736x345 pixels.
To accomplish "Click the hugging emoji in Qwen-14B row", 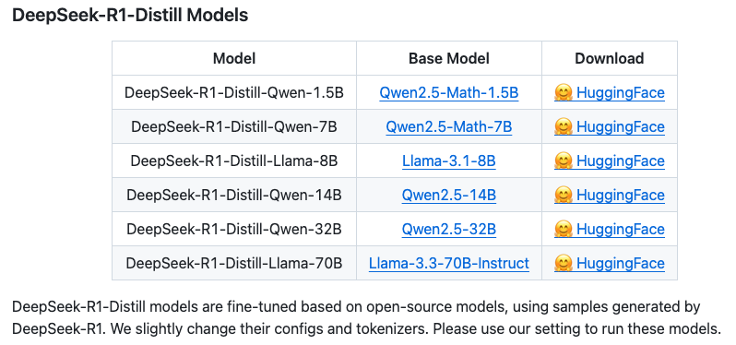I will point(564,195).
